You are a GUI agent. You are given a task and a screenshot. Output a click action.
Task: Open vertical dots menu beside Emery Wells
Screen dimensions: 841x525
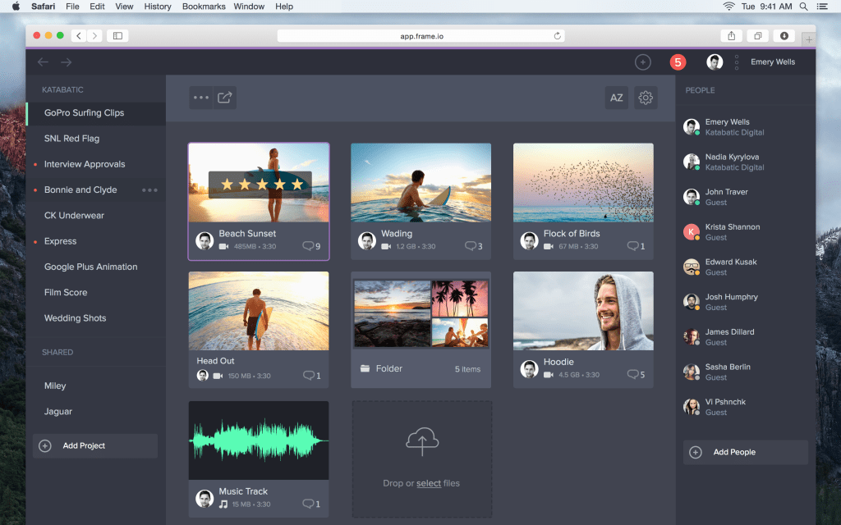(x=737, y=62)
